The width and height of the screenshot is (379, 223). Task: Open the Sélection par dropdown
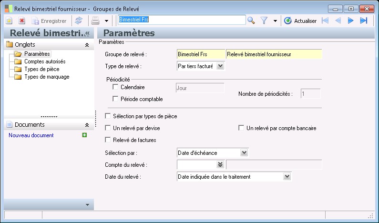pos(244,152)
